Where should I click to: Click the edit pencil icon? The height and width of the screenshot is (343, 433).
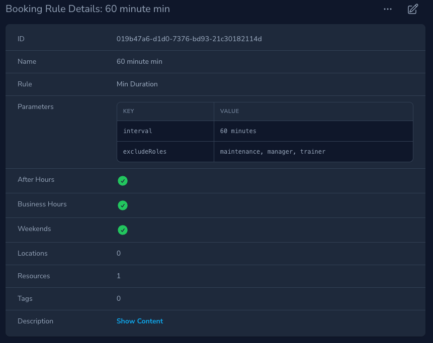[413, 9]
